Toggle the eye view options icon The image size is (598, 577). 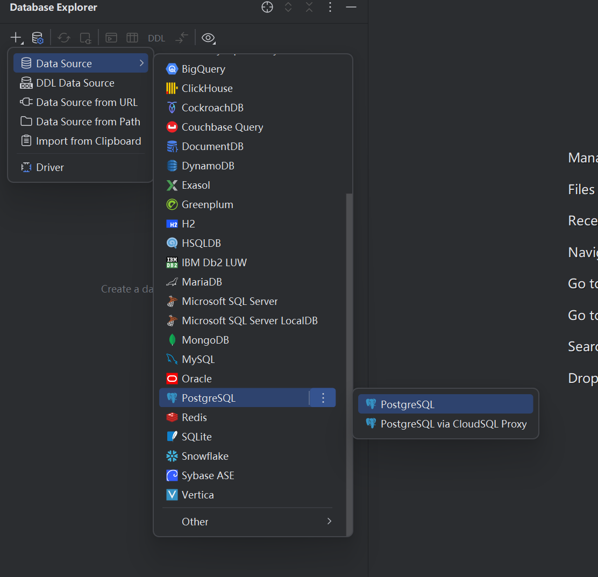click(x=208, y=38)
